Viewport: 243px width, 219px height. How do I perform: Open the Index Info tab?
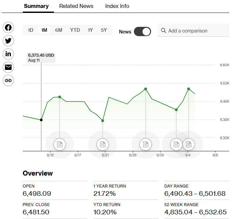pos(117,6)
